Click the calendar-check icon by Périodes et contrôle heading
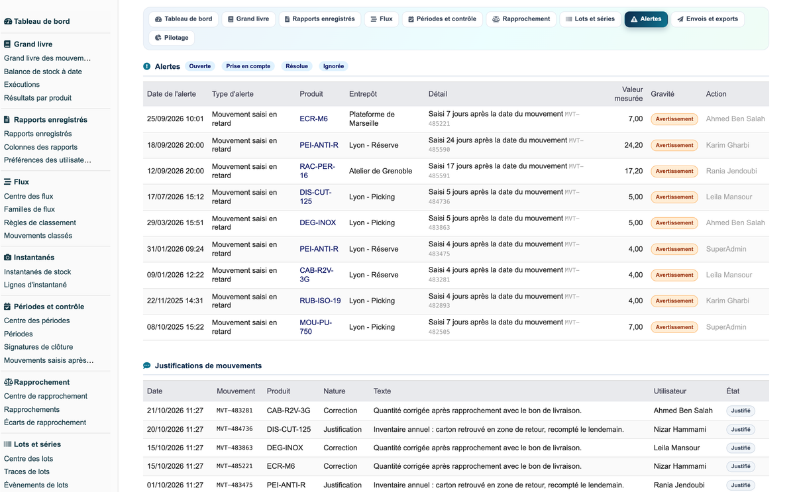 coord(7,307)
